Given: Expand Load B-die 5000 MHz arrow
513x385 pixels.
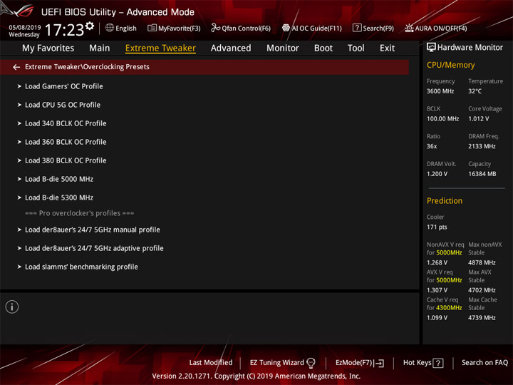Looking at the screenshot, I should (19, 179).
